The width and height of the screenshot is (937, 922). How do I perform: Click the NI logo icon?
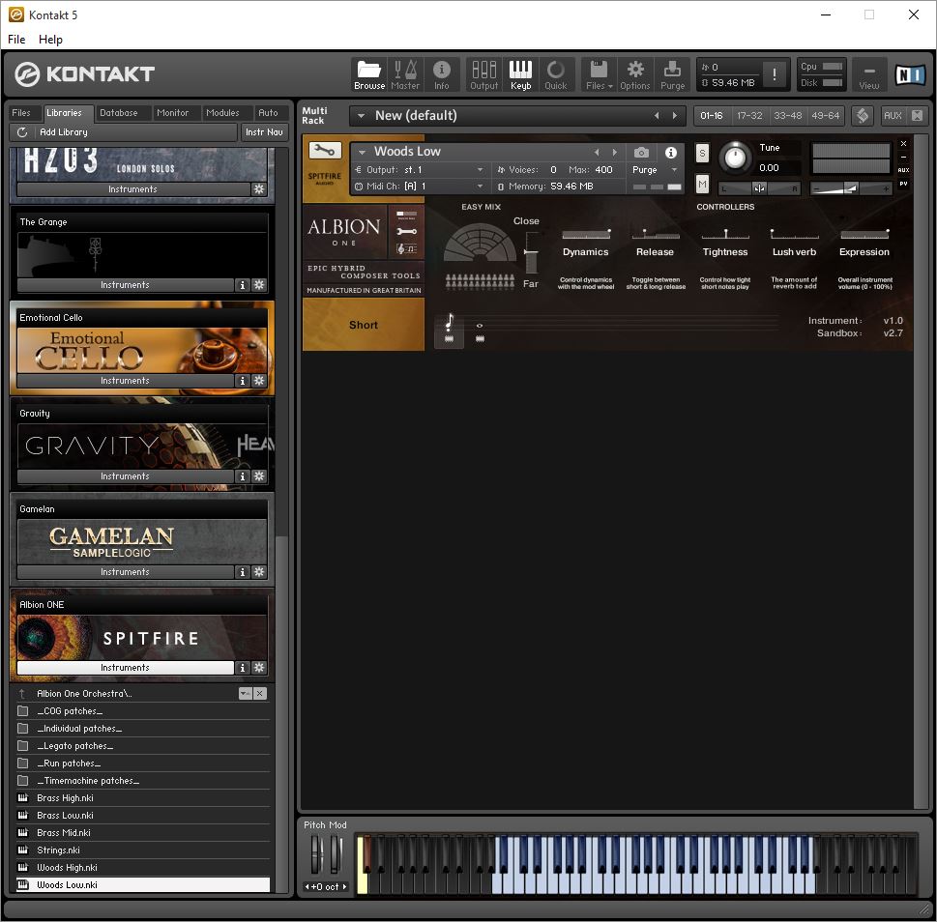(x=910, y=74)
